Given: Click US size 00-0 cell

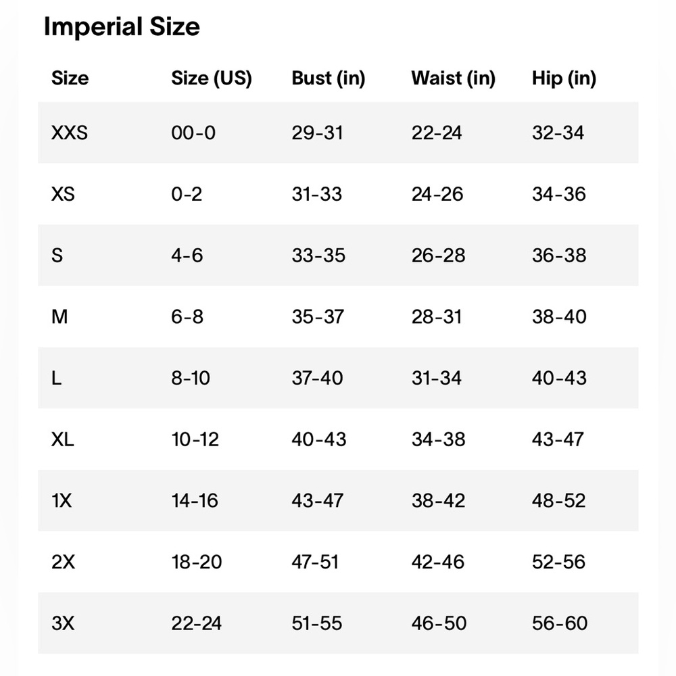Looking at the screenshot, I should (193, 132).
